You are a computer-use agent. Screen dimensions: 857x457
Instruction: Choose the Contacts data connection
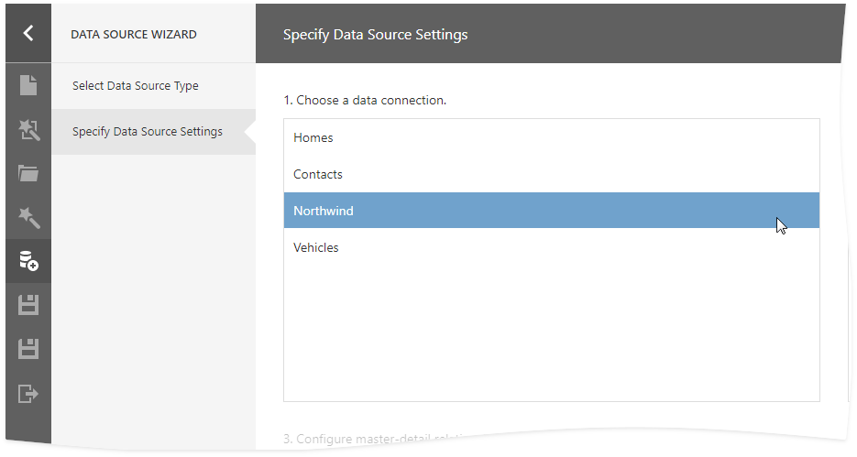(318, 175)
